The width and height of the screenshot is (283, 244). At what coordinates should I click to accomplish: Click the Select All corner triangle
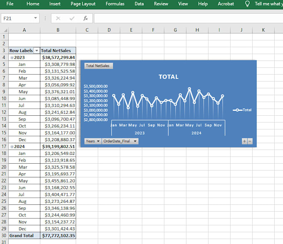5,30
